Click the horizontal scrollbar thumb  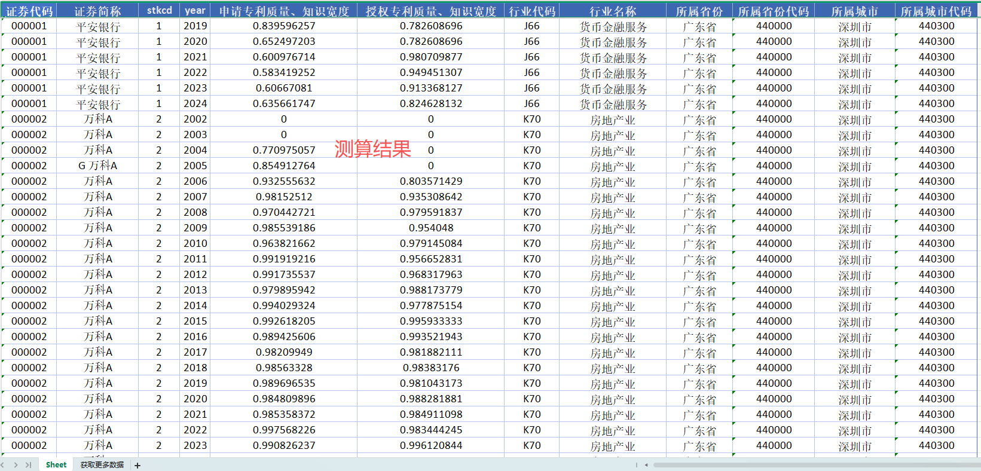[817, 465]
